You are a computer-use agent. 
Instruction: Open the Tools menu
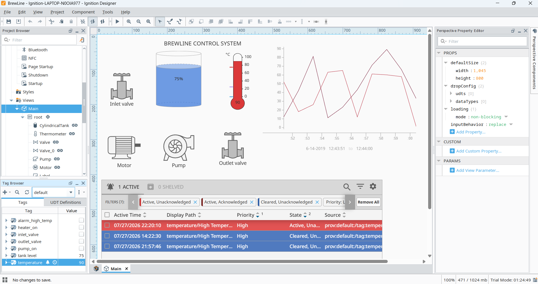point(108,12)
